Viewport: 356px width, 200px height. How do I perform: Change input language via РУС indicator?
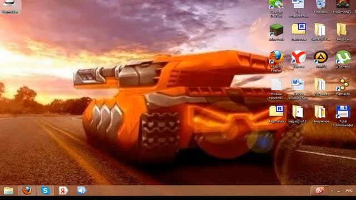pyautogui.click(x=349, y=191)
